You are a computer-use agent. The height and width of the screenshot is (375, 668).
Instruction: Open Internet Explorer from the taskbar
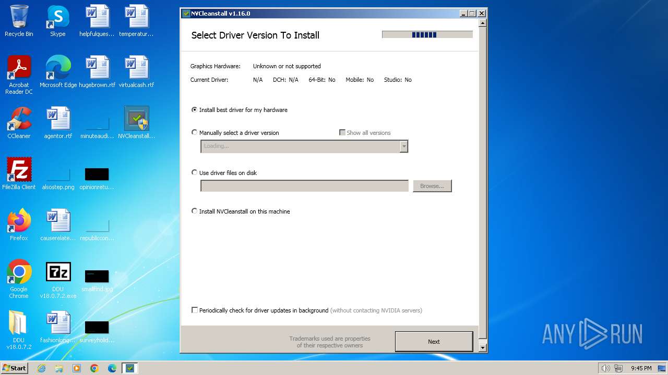pos(41,368)
